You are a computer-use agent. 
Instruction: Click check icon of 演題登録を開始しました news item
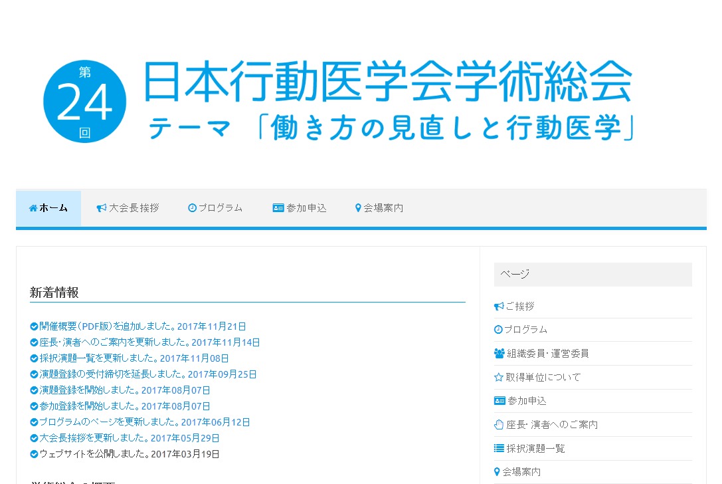pos(34,390)
